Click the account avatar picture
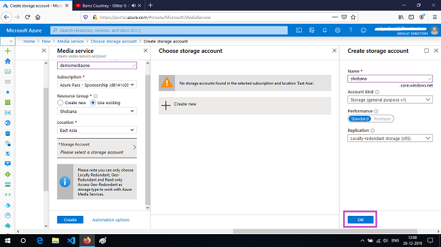441x247 pixels. (x=434, y=30)
